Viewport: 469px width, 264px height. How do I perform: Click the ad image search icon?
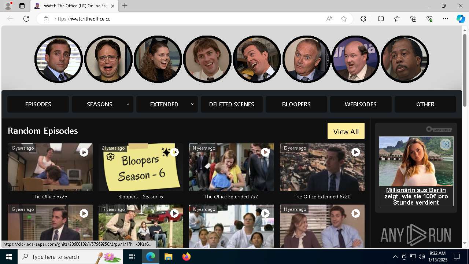click(446, 144)
